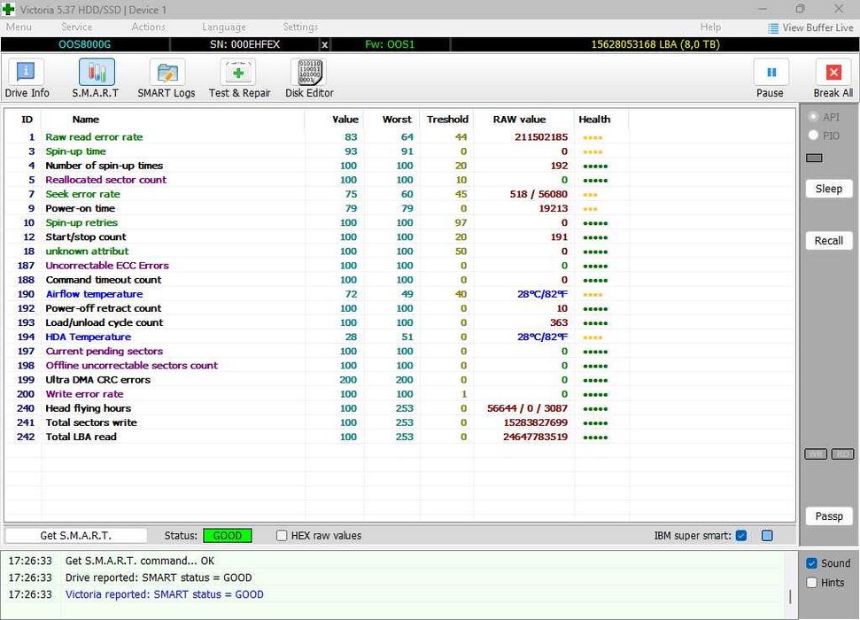The image size is (860, 620).
Task: Click the Value column header
Action: click(x=345, y=120)
